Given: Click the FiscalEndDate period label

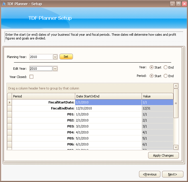Looking at the screenshot, I should pos(63,108).
